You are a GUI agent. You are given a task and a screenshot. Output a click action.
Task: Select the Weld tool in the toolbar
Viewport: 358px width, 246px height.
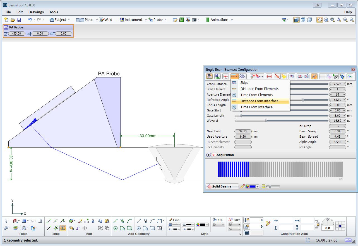(106, 20)
